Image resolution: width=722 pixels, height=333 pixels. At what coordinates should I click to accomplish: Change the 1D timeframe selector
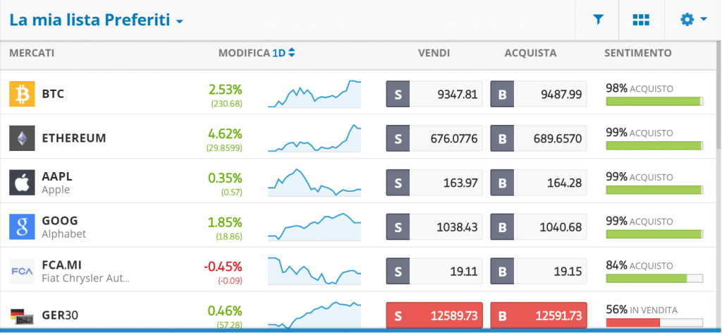[283, 53]
